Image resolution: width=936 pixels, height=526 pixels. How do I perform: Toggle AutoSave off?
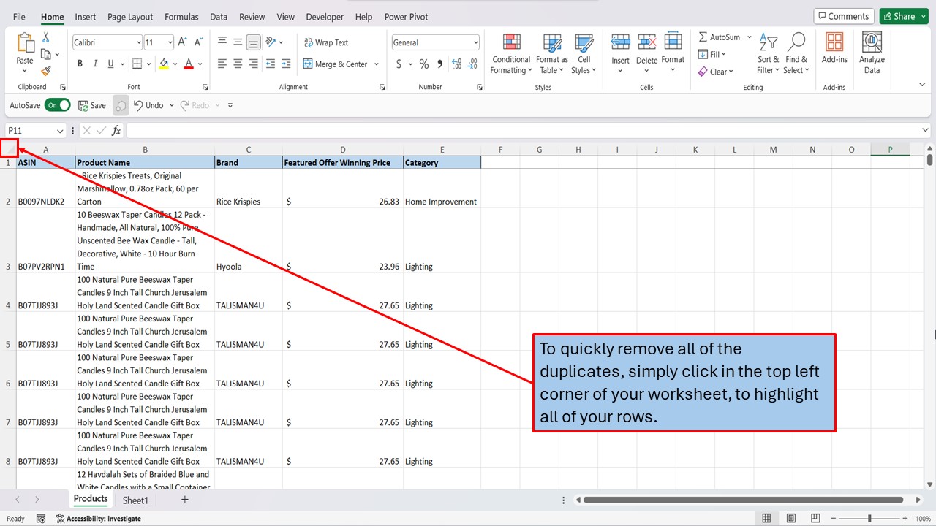pyautogui.click(x=57, y=104)
